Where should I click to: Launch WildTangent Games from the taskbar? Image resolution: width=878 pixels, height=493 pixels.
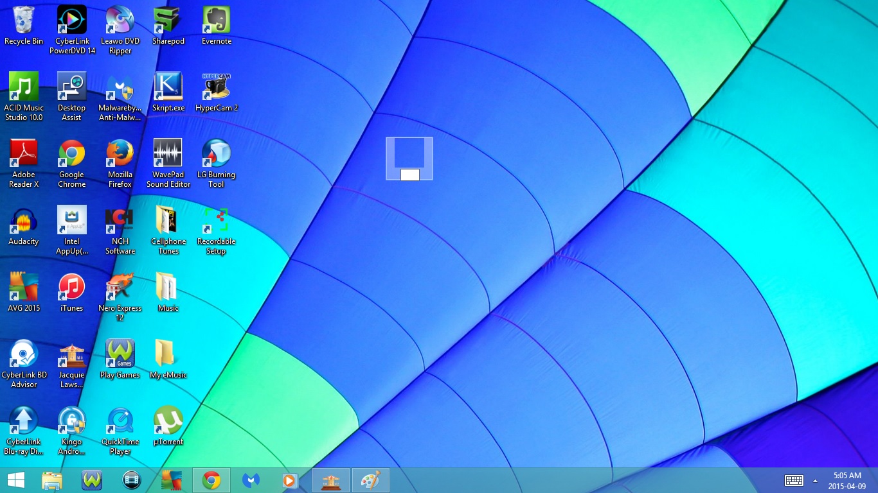pyautogui.click(x=92, y=480)
